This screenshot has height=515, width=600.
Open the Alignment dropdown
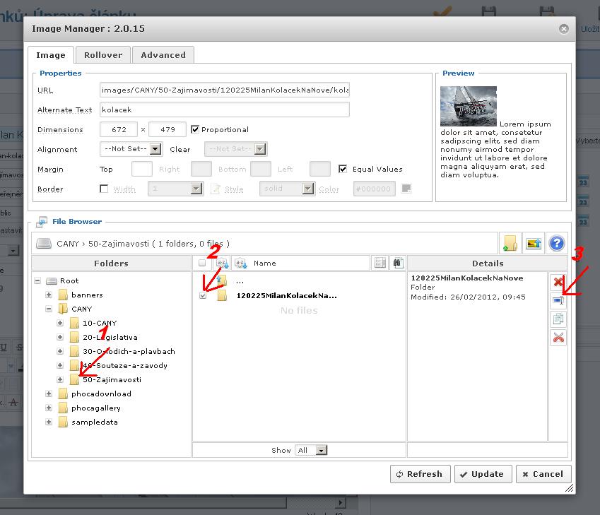(131, 149)
